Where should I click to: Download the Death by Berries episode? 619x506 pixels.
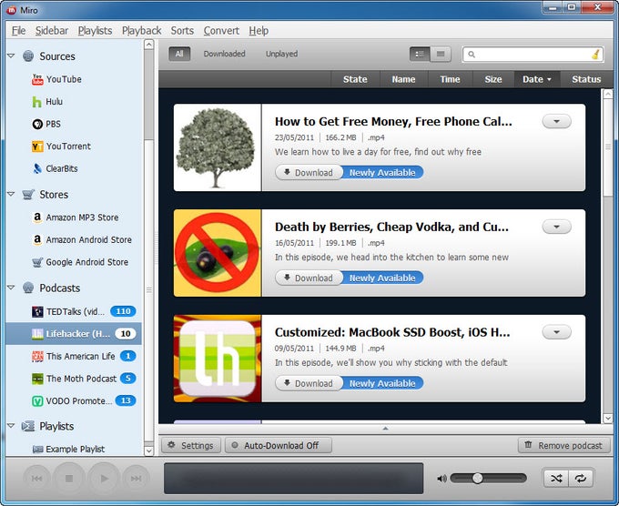click(309, 278)
